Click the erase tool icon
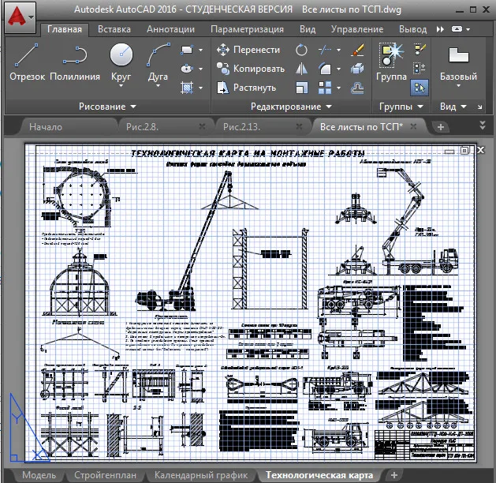 (x=357, y=50)
